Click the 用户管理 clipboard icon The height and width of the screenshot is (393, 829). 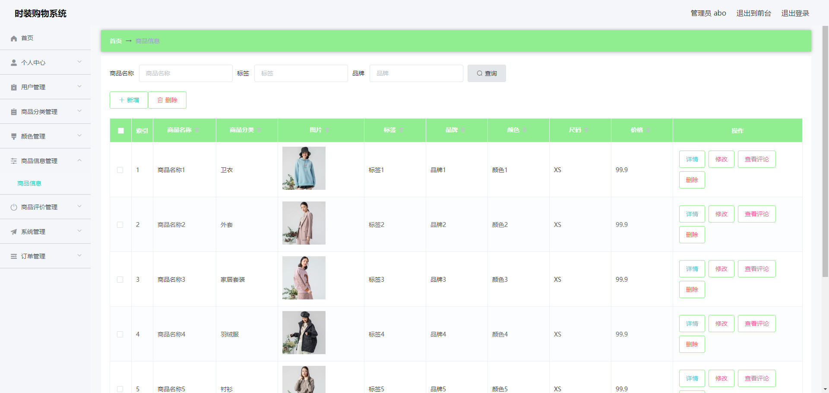pos(14,87)
